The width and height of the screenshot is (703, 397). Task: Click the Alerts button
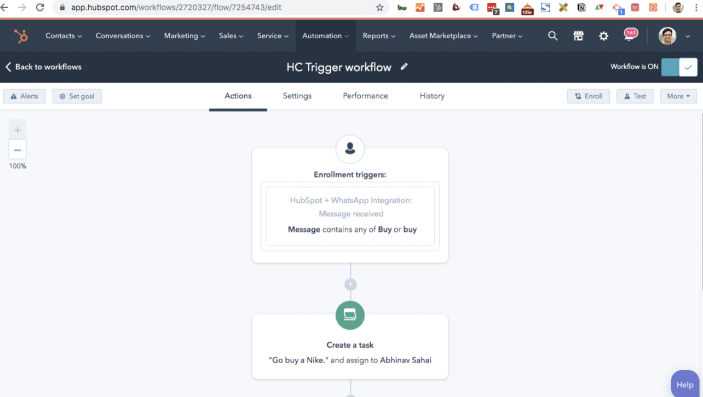25,96
